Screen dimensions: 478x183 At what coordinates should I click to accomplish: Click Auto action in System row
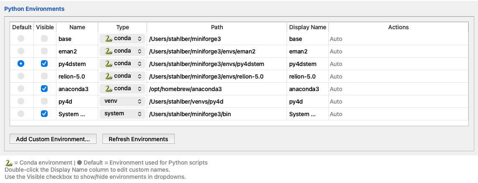point(336,114)
